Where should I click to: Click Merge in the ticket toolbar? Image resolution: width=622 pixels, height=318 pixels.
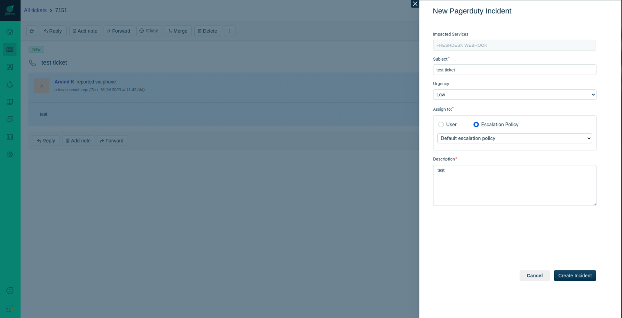point(178,31)
